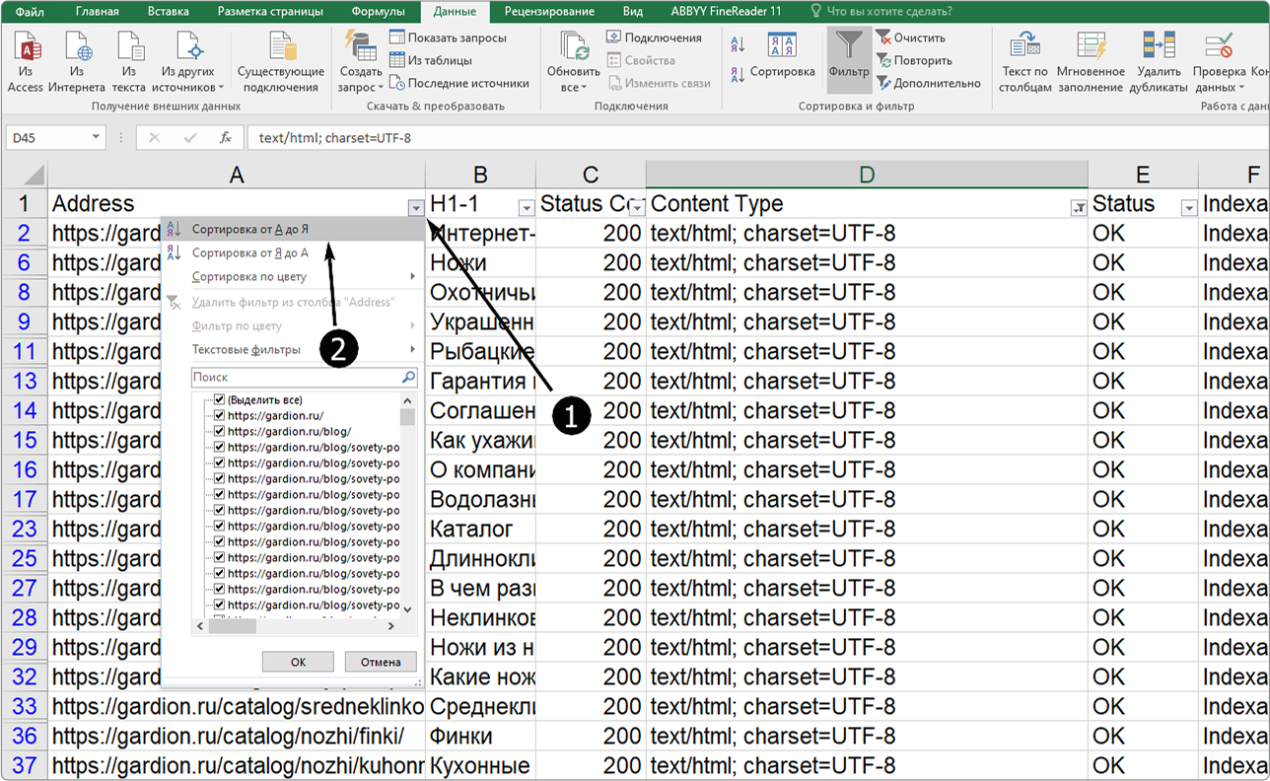
Task: Click the fx insert function icon
Action: 226,138
